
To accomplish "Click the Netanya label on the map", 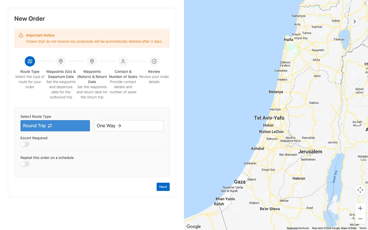I will tap(276, 92).
